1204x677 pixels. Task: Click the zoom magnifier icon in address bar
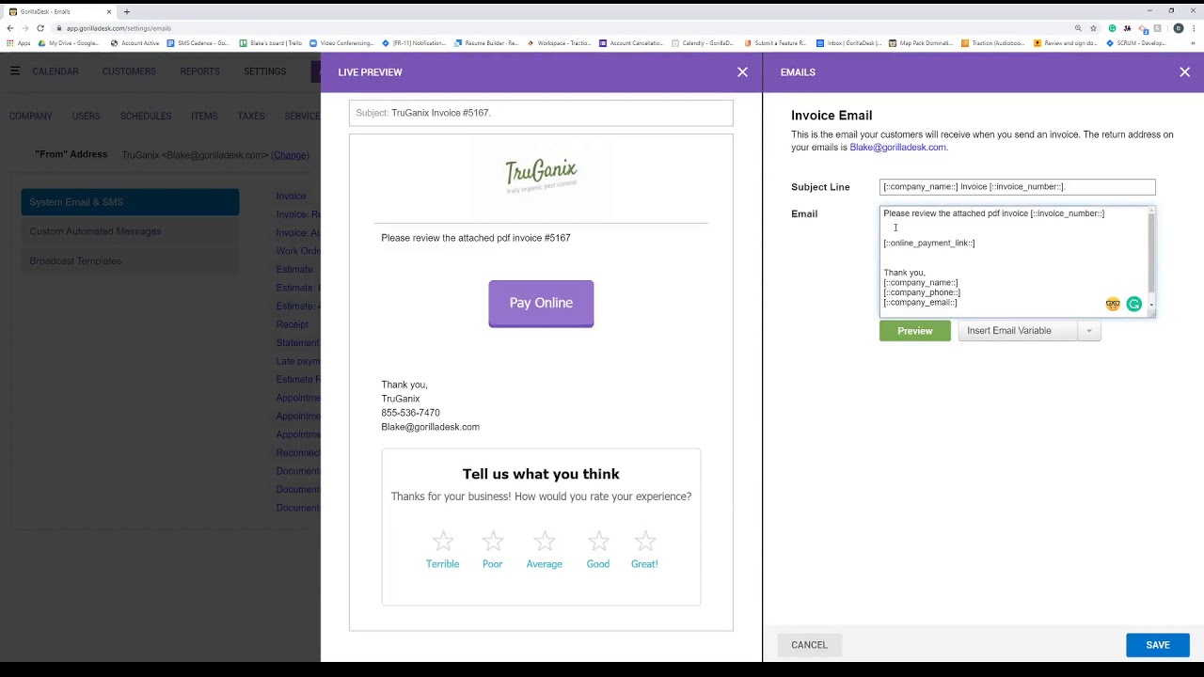(1077, 28)
